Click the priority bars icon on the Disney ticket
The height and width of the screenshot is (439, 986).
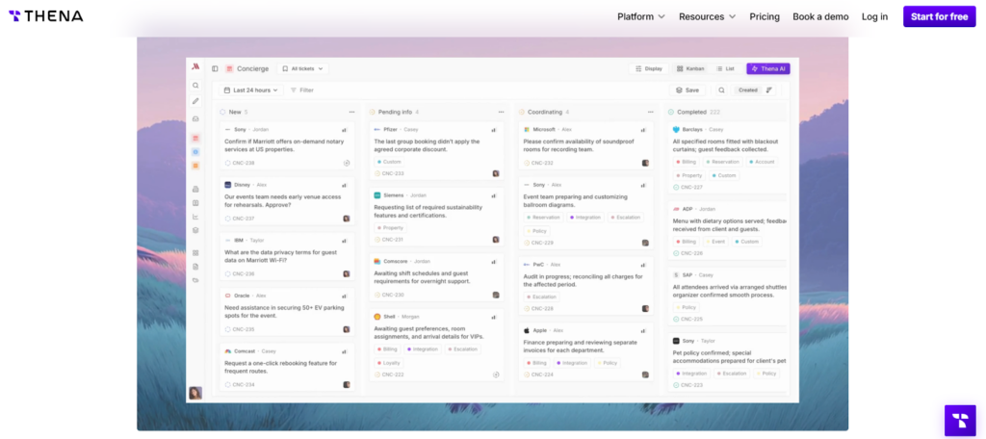(x=345, y=185)
